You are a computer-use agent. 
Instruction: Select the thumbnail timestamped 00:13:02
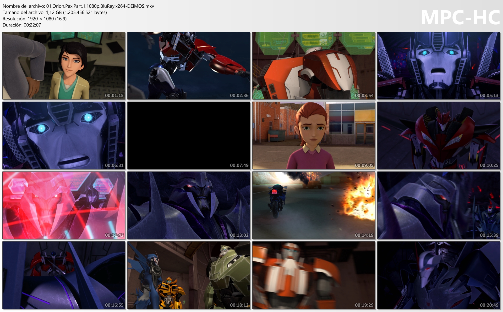(x=189, y=205)
